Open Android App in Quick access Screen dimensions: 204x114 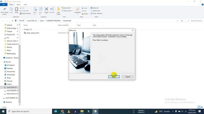tap(11, 28)
